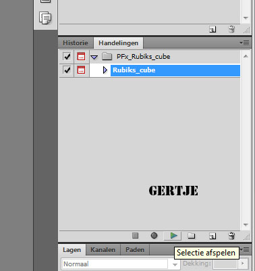Click the Handelingen panel resize grip
The width and height of the screenshot is (255, 271).
[247, 237]
